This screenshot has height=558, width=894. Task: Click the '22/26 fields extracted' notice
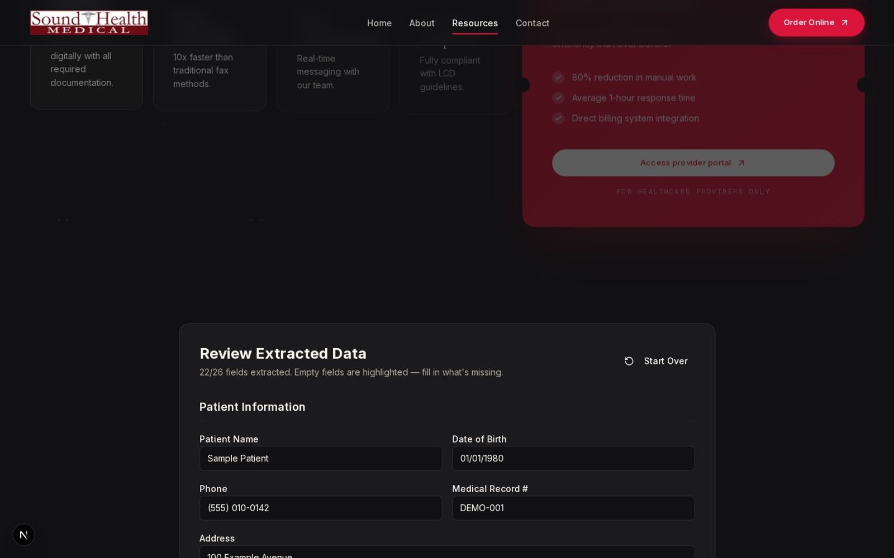pyautogui.click(x=351, y=372)
